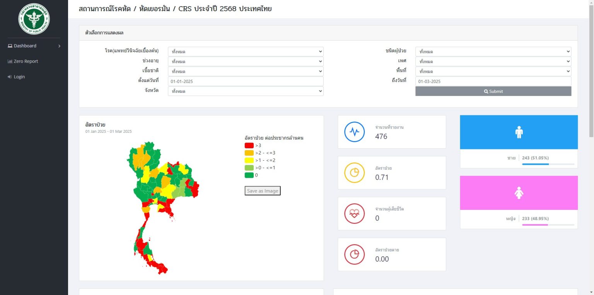Click the female figure icon on pink card
The height and width of the screenshot is (295, 594).
click(x=519, y=192)
